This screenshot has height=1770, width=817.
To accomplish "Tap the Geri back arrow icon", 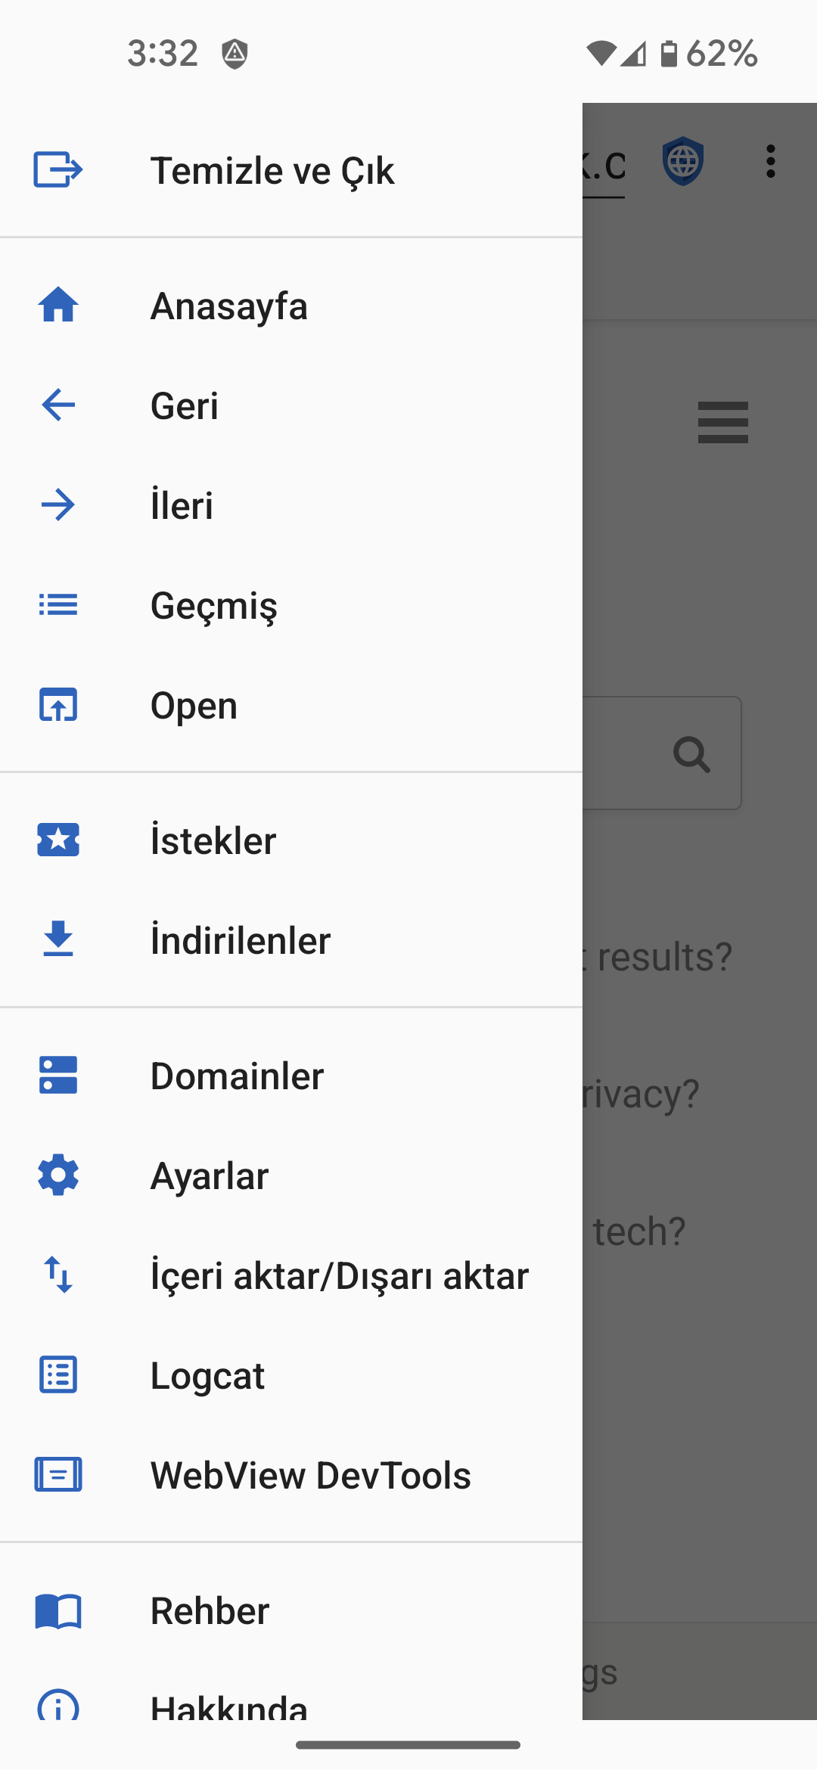I will coord(57,405).
